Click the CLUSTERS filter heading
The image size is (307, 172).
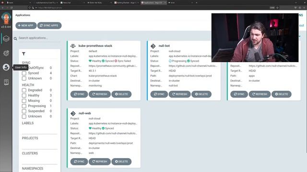[x=30, y=153]
